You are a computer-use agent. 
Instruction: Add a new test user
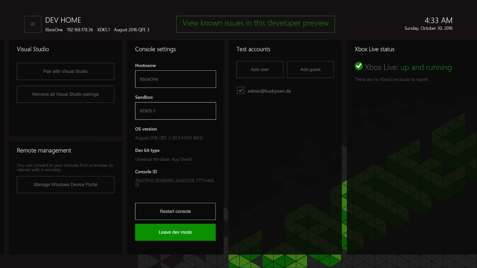click(260, 70)
